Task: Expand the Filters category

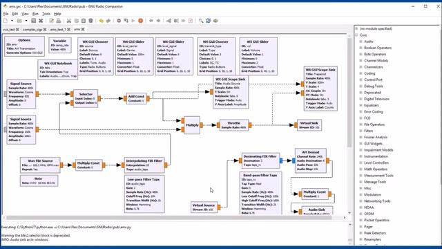Action: pos(361,131)
